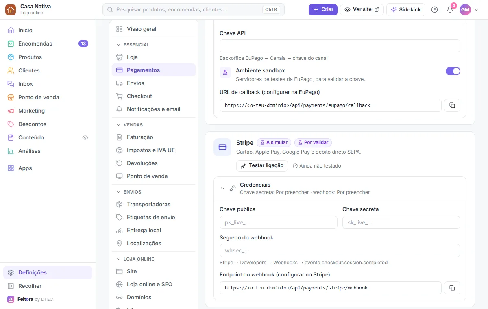Viewport: 488px width, 309px height.
Task: Click the help question mark icon
Action: tap(434, 9)
